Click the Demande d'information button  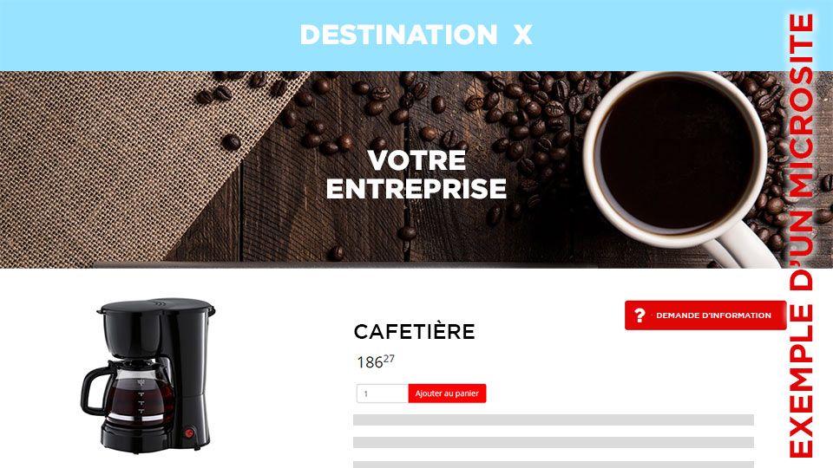coord(705,315)
